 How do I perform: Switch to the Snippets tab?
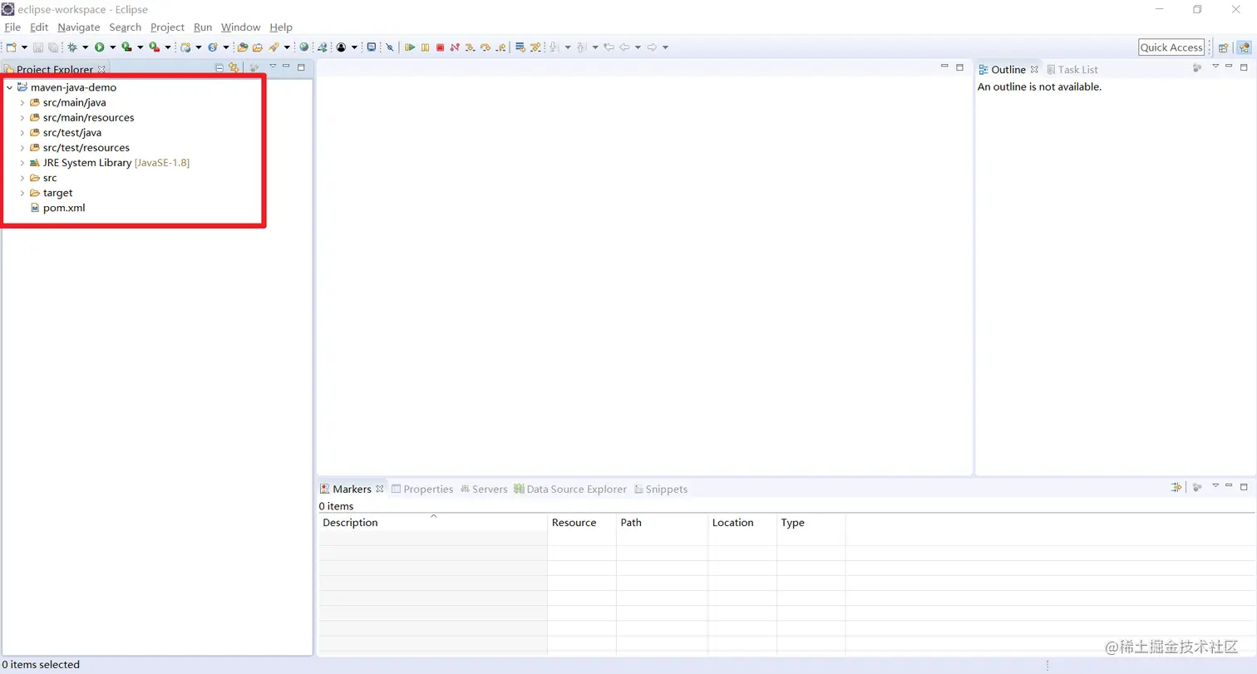[661, 490]
